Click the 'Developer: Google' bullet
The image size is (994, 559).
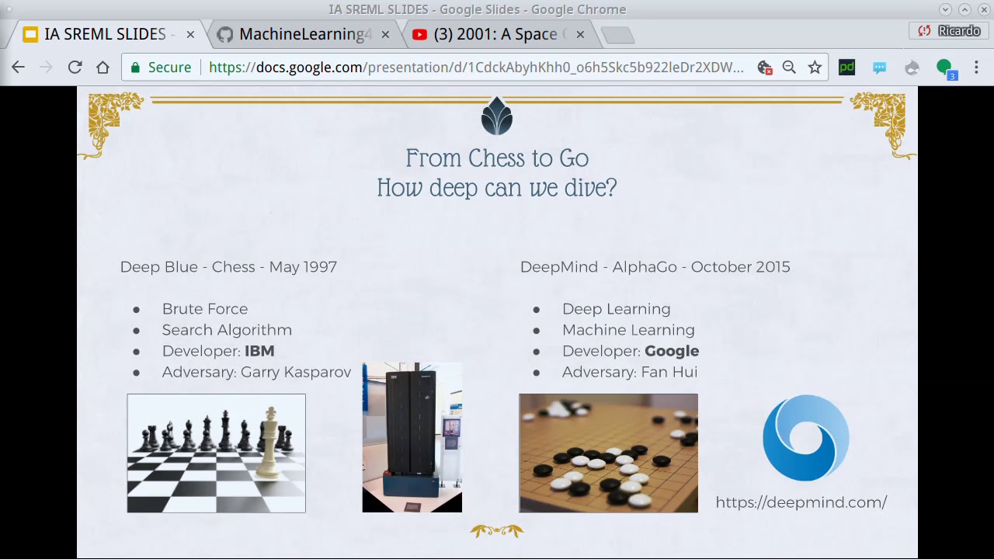[x=631, y=351]
